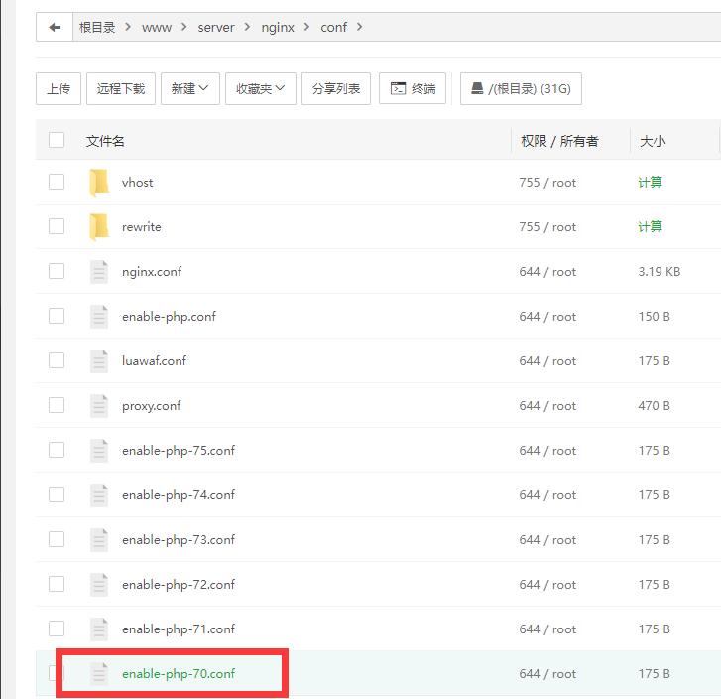
Task: Check the vhost folder checkbox
Action: 57,182
